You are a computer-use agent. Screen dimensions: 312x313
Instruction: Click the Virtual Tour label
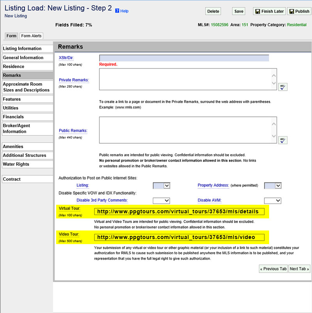pyautogui.click(x=69, y=208)
